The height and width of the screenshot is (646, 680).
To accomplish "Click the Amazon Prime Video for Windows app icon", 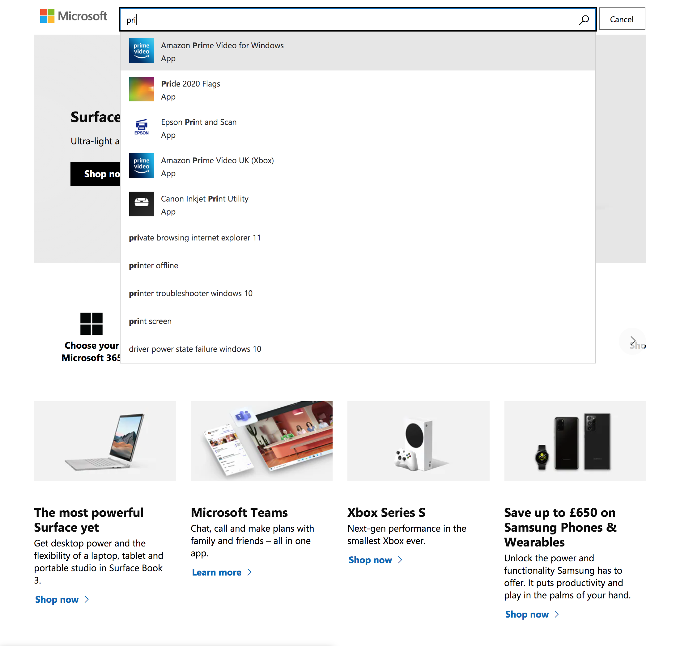I will click(141, 51).
